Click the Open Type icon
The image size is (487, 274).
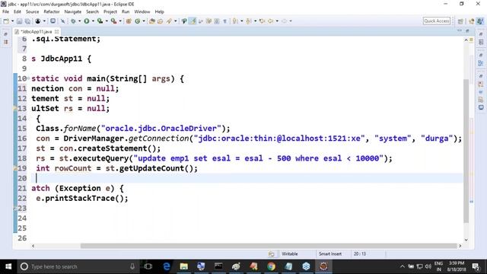152,21
